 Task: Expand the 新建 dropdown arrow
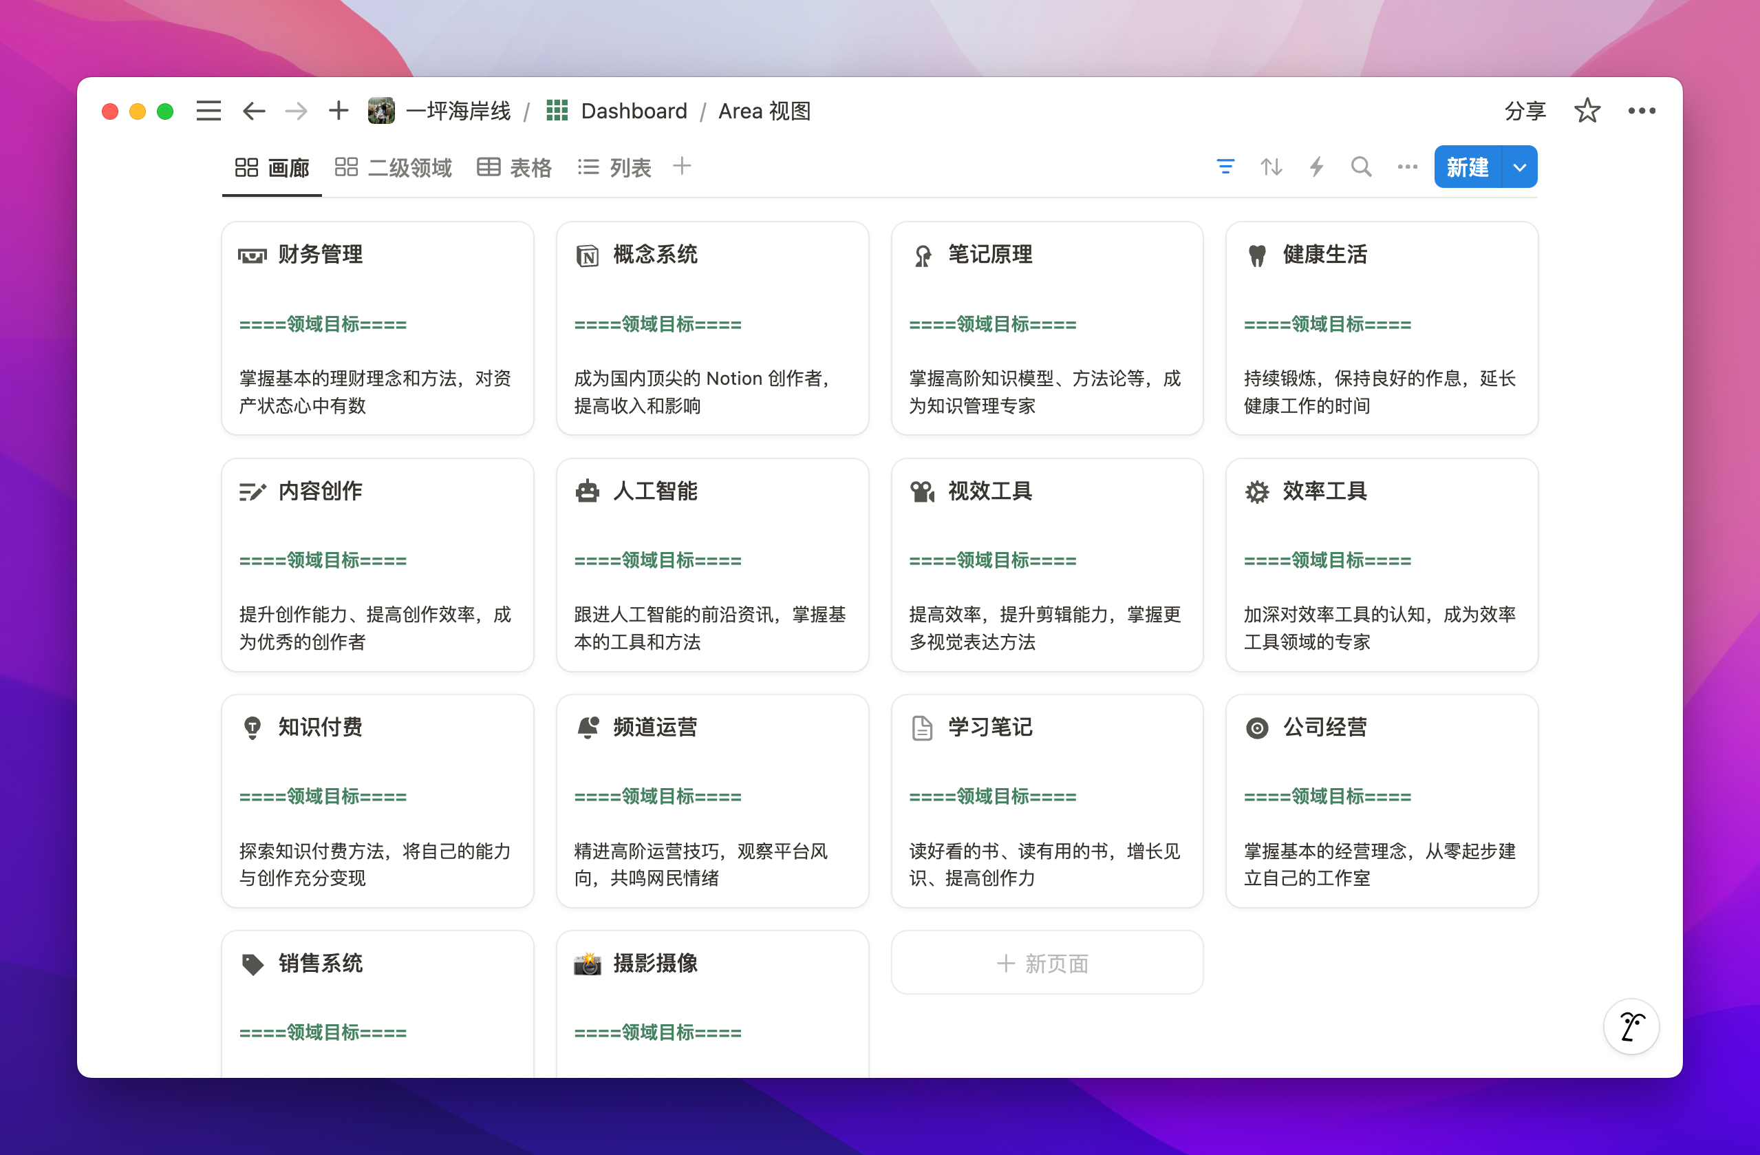coord(1520,167)
